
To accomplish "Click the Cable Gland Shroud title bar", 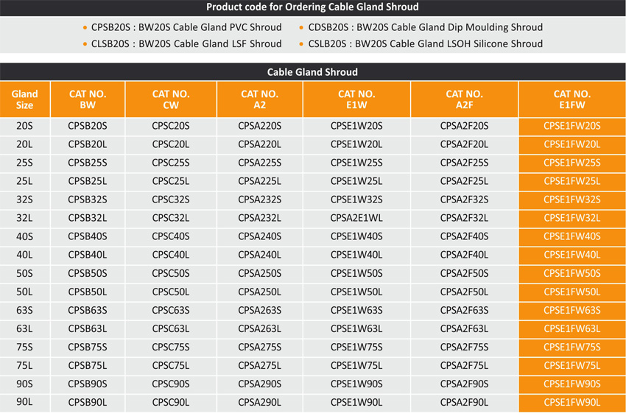I will click(x=312, y=72).
